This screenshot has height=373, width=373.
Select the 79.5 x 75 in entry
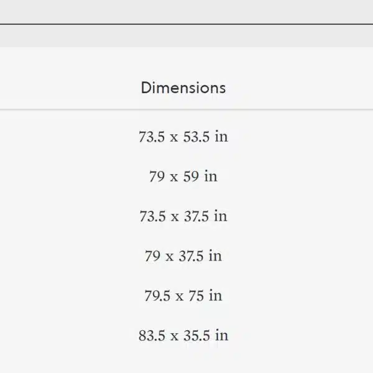(x=183, y=295)
